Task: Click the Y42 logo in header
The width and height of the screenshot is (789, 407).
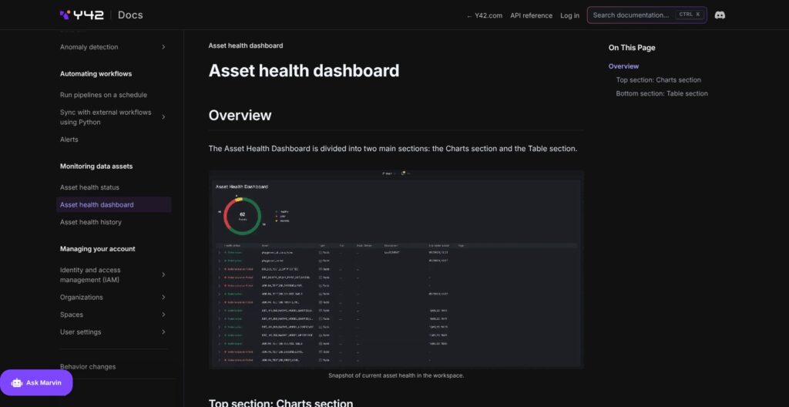Action: pyautogui.click(x=82, y=15)
